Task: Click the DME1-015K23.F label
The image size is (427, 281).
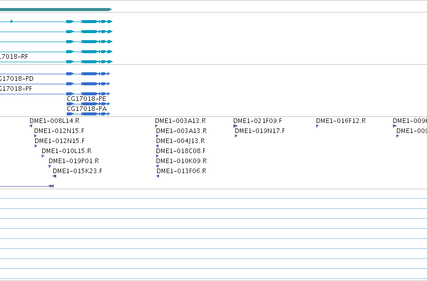Action: tap(77, 171)
